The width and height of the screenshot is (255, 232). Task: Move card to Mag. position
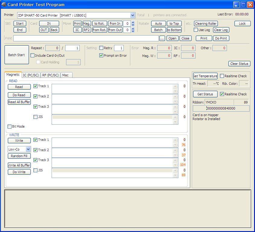87,24
